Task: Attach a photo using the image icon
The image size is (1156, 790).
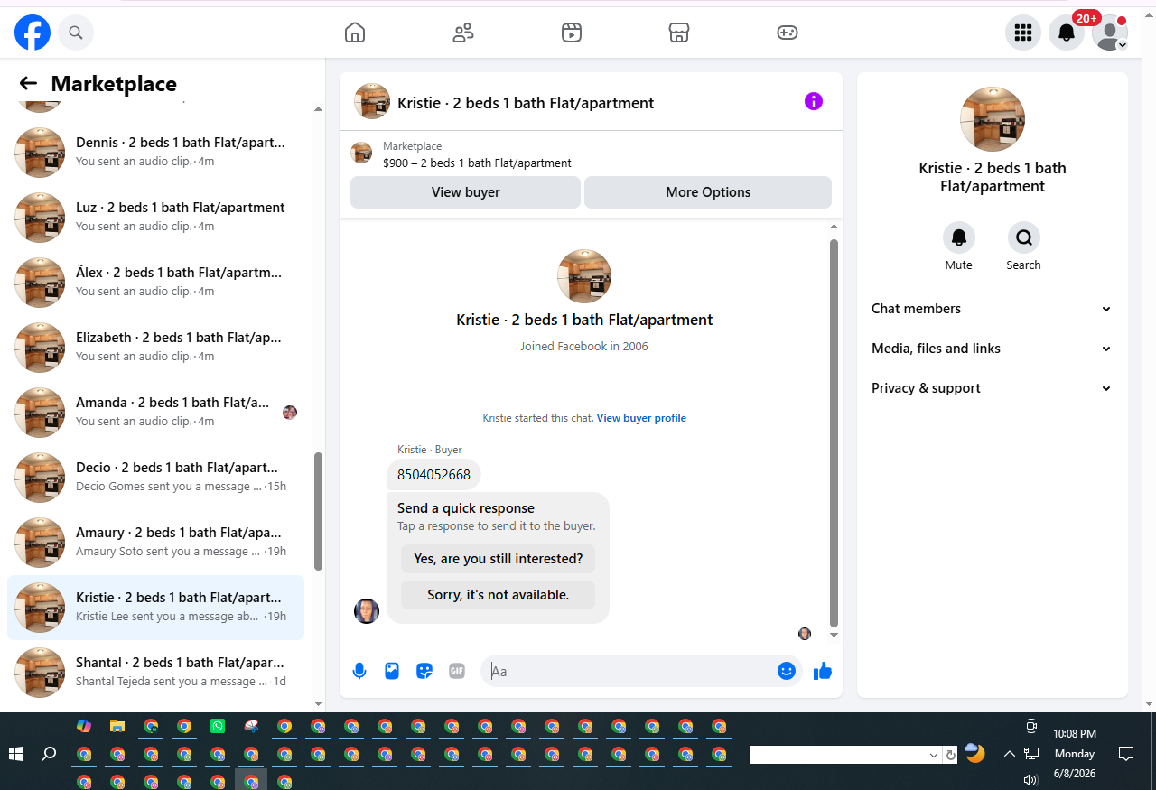Action: 392,671
